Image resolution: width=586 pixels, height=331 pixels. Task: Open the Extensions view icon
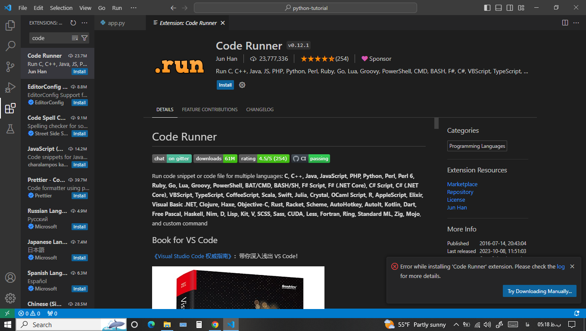click(10, 108)
